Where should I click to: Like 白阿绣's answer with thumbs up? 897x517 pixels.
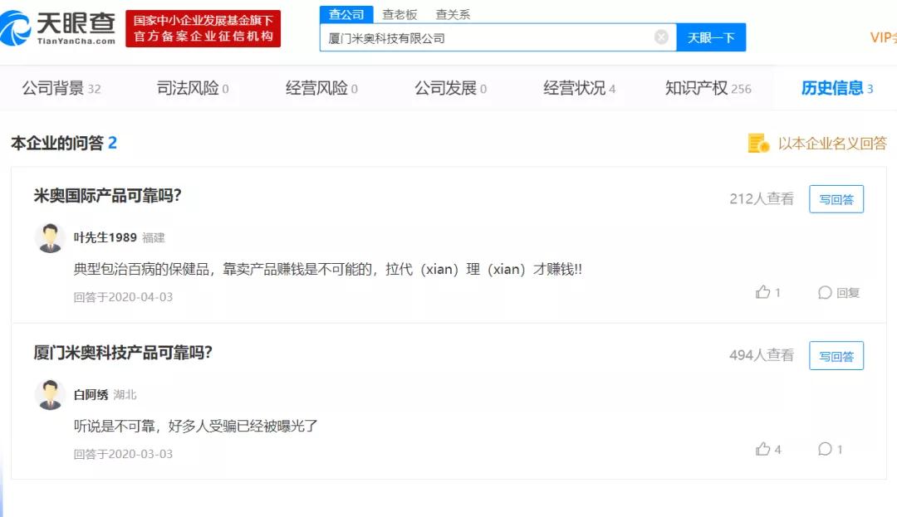click(764, 449)
